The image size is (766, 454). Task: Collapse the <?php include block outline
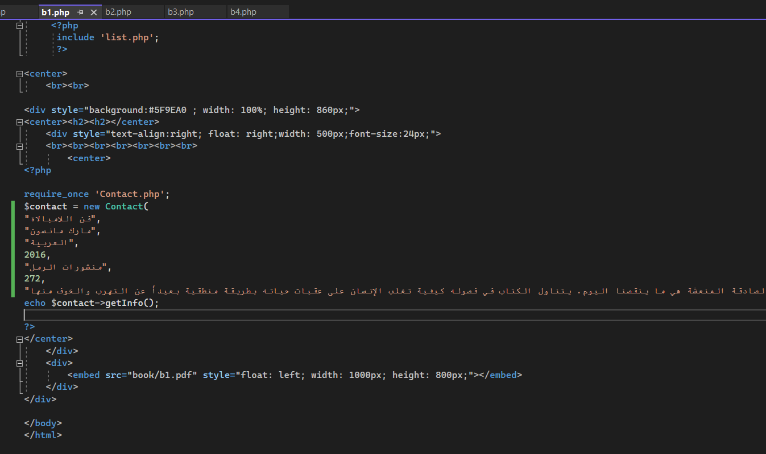pyautogui.click(x=20, y=26)
